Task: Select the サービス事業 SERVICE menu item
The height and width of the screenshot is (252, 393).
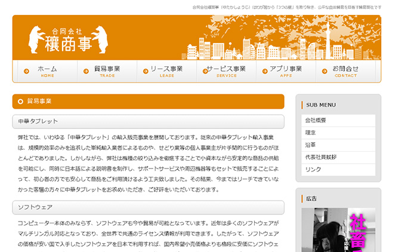Action: click(227, 72)
